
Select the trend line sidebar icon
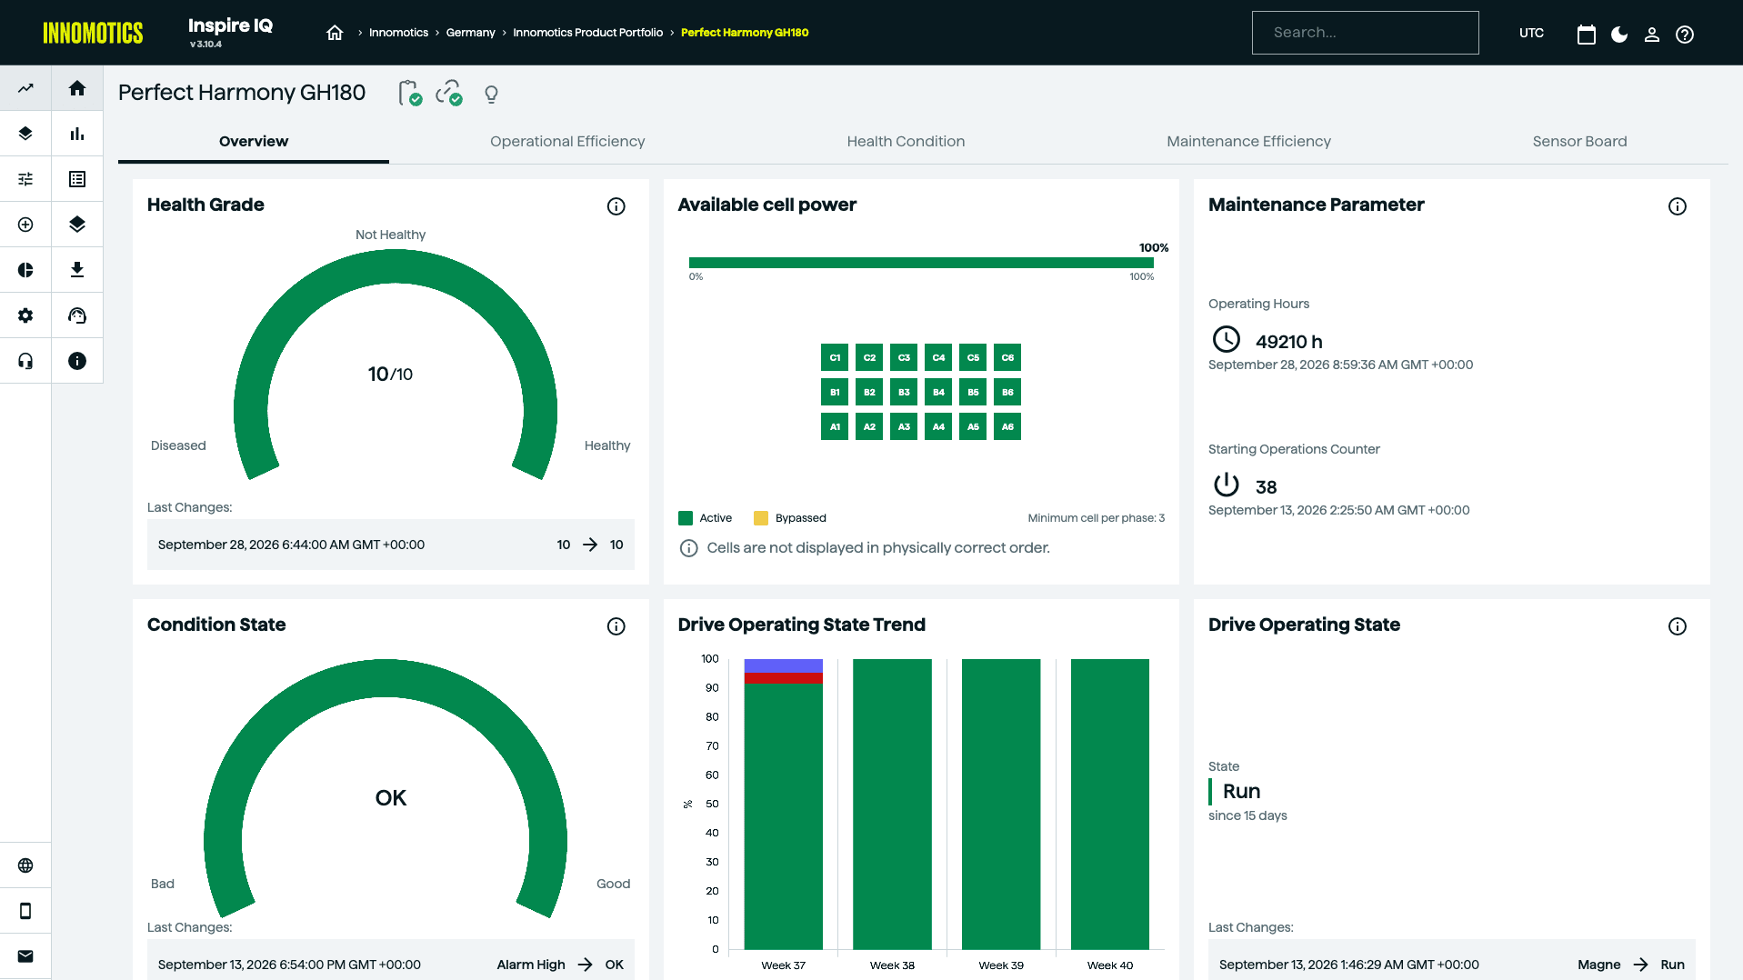click(x=25, y=88)
